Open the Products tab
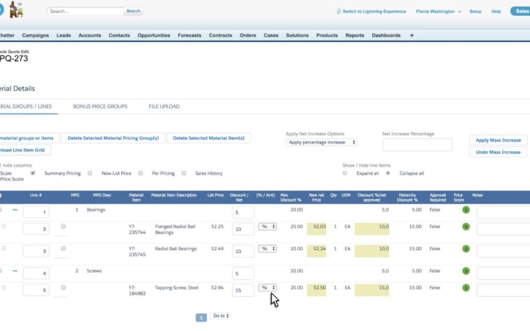Image resolution: width=530 pixels, height=331 pixels. coord(327,35)
